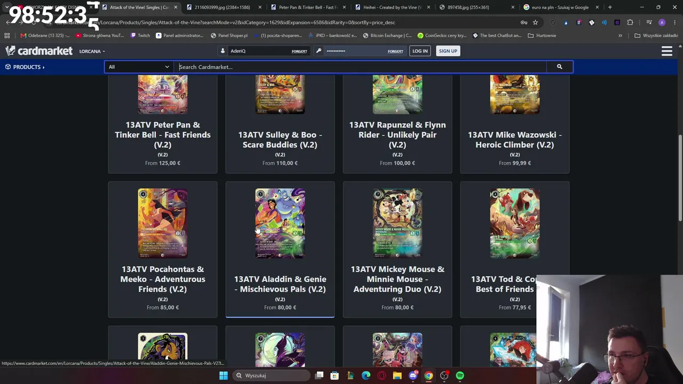Click the Aladdin & Genie card image

280,223
